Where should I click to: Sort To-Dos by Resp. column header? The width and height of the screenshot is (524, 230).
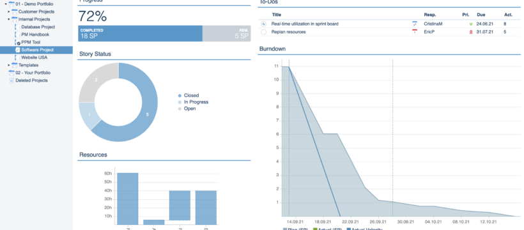point(430,15)
